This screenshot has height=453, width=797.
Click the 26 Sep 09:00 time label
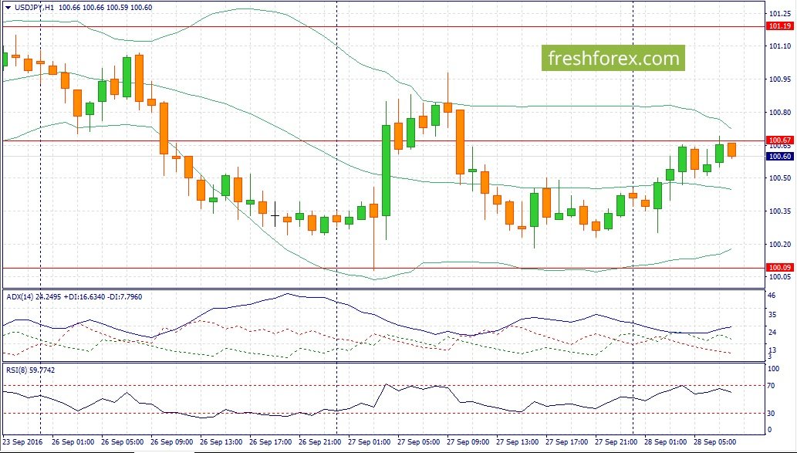coord(172,442)
